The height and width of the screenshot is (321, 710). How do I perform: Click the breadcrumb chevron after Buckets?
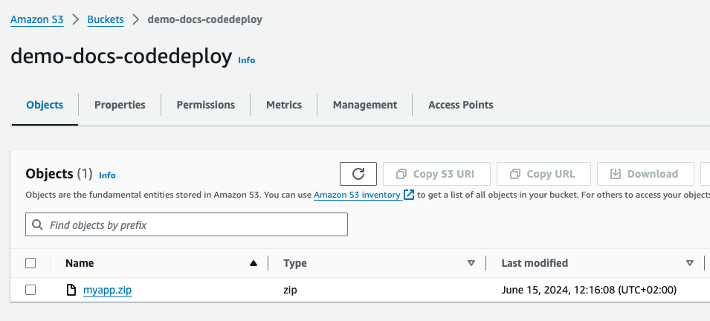pyautogui.click(x=135, y=20)
